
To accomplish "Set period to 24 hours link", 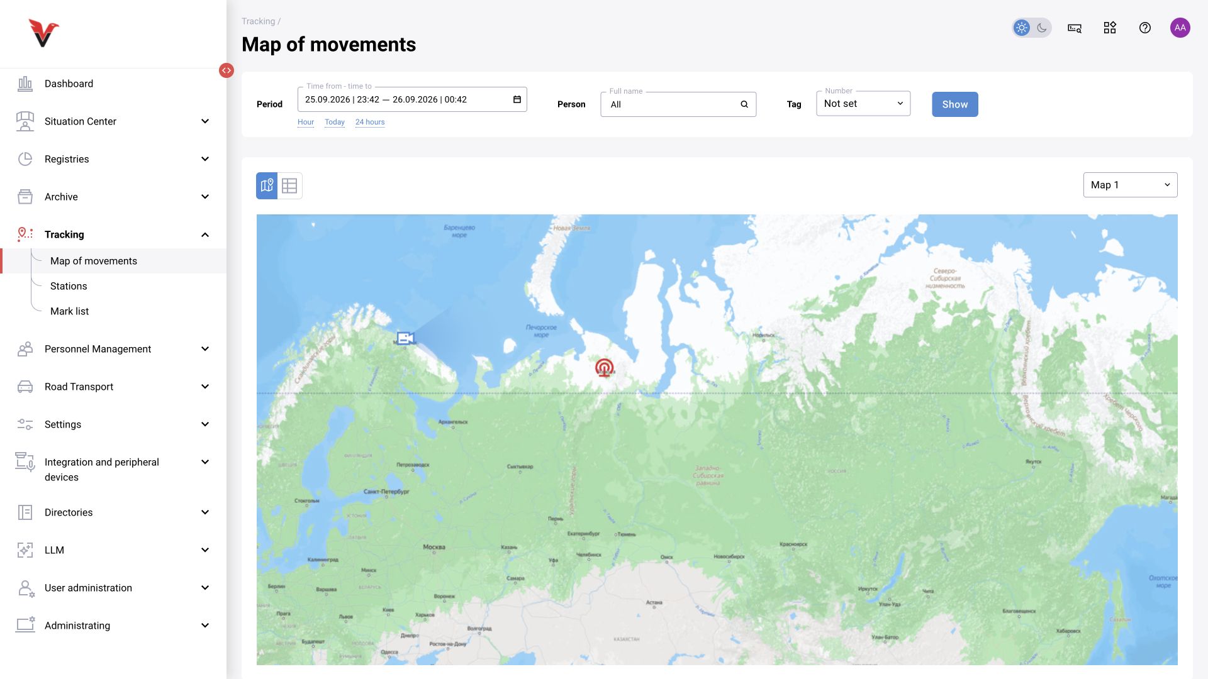I will click(x=370, y=122).
